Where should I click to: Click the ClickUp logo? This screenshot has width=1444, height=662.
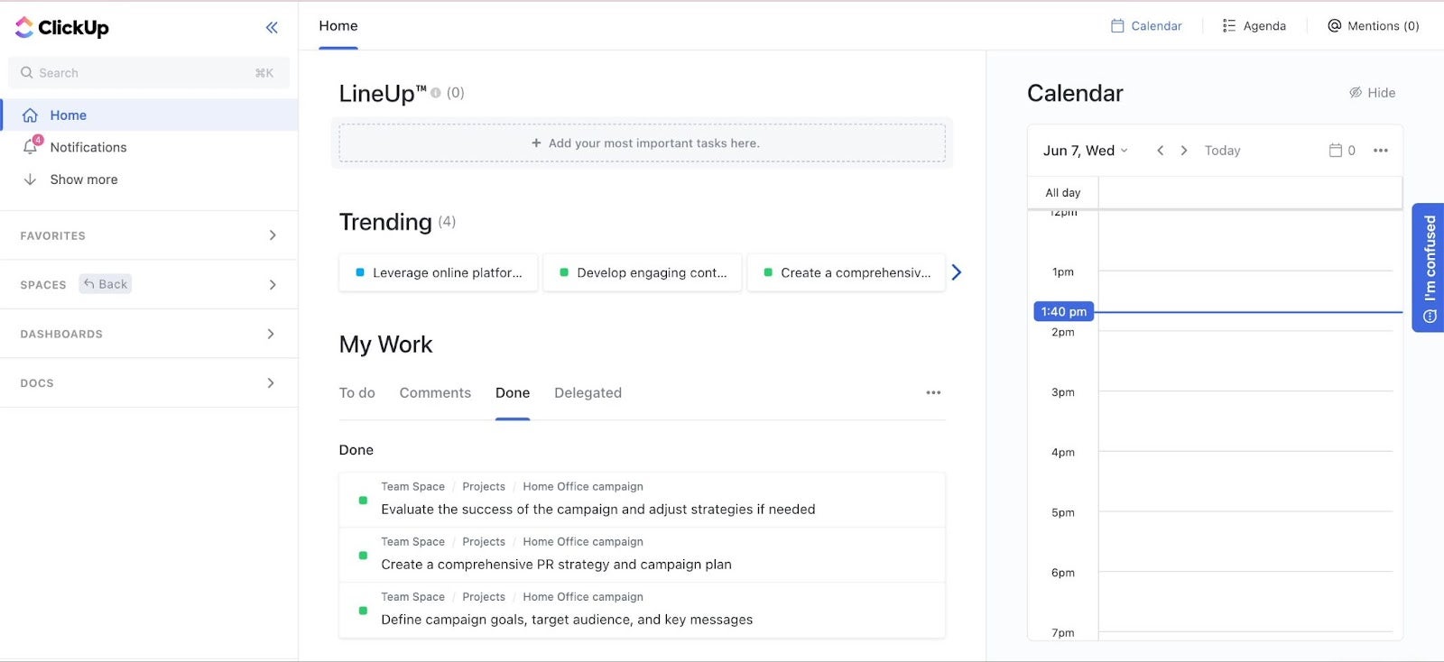tap(62, 28)
